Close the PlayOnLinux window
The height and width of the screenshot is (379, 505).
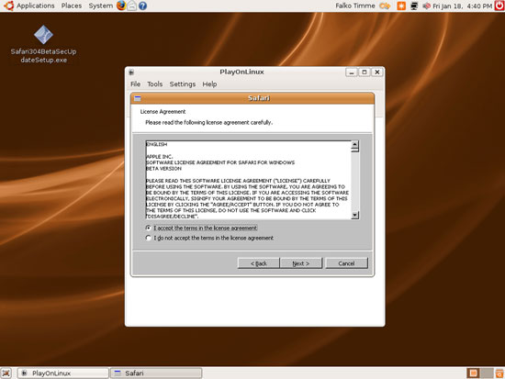pyautogui.click(x=377, y=72)
